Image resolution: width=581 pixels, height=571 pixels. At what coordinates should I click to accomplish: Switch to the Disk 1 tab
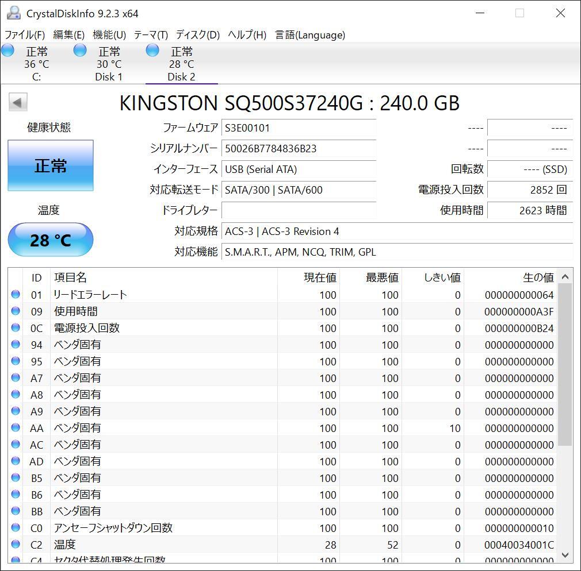[x=109, y=64]
